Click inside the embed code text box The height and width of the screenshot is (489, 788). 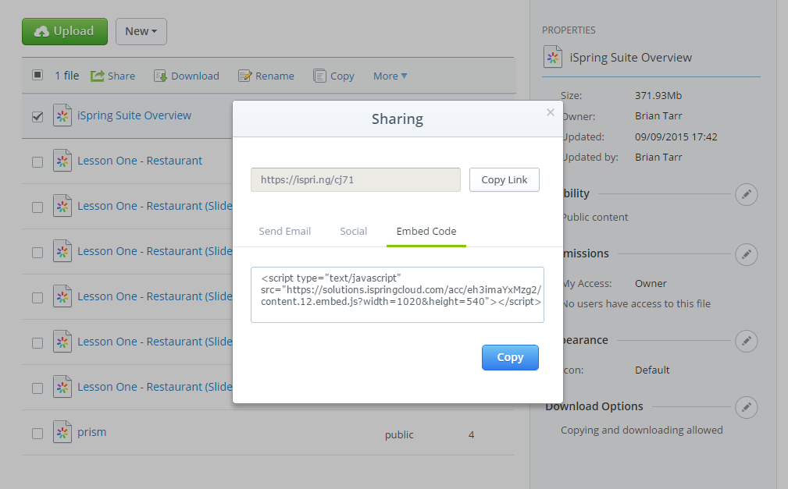398,295
